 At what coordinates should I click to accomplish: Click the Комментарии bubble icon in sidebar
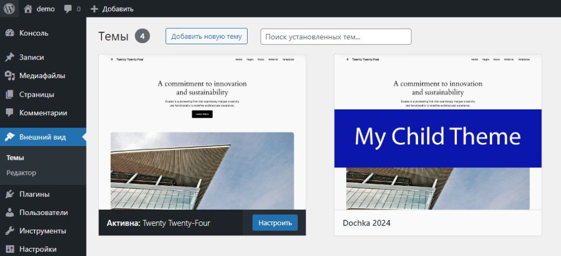(10, 113)
